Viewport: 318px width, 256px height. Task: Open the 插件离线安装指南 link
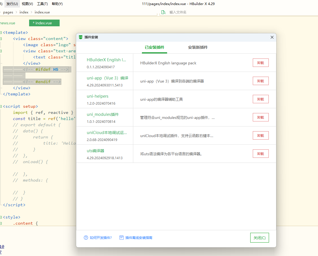(x=139, y=238)
